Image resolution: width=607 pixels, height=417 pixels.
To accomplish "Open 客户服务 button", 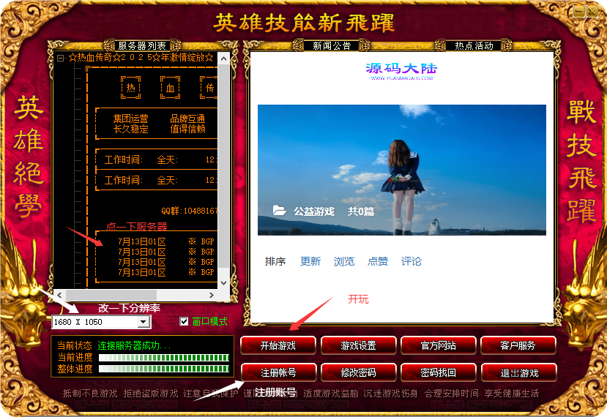I will coord(518,345).
